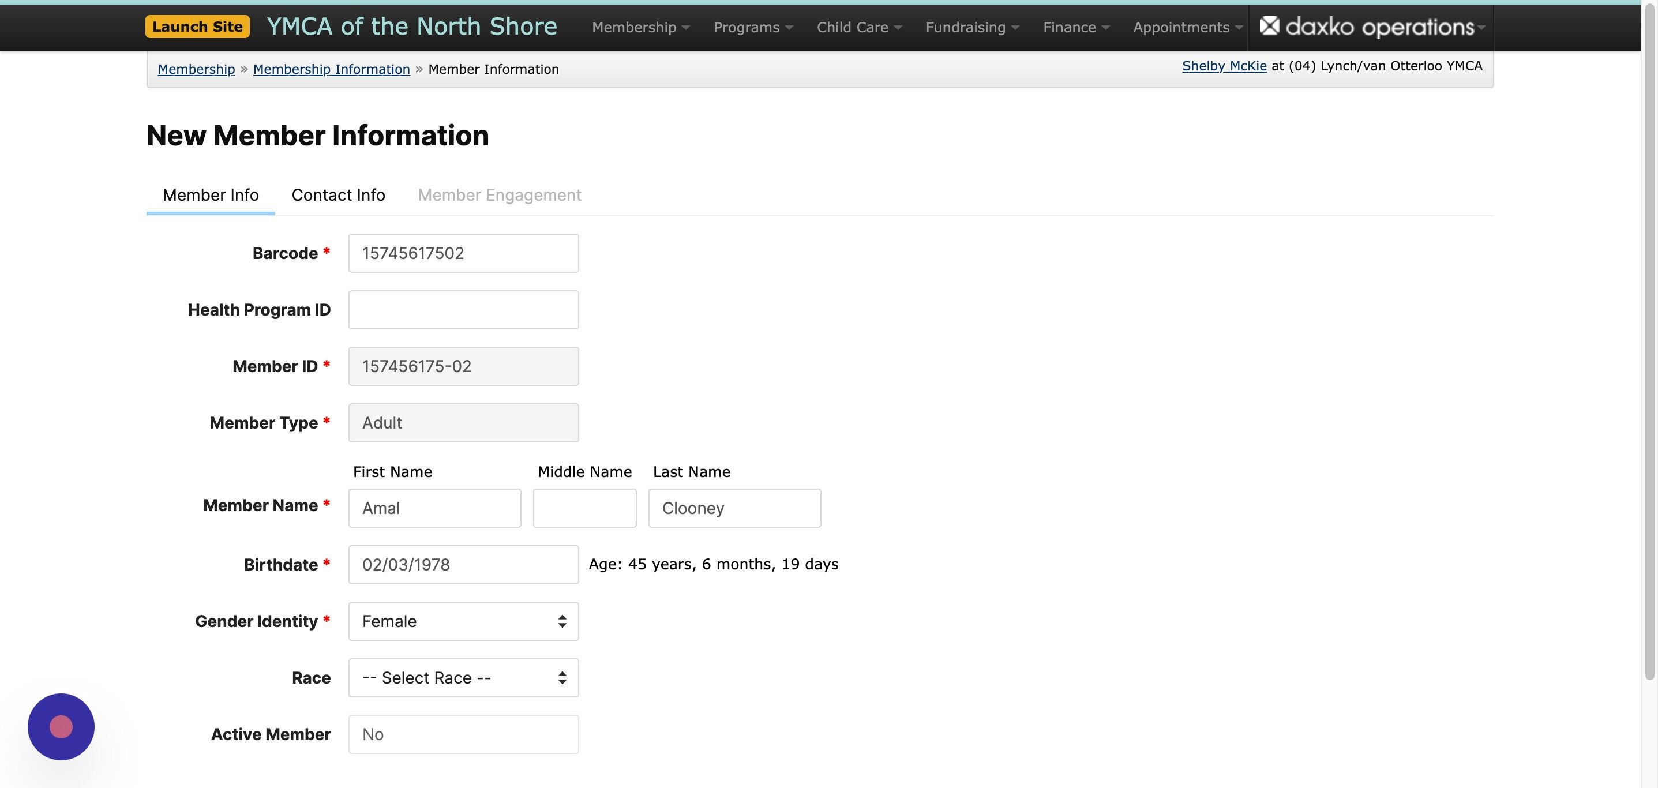The height and width of the screenshot is (788, 1658).
Task: Click the Member ID field
Action: coord(463,366)
